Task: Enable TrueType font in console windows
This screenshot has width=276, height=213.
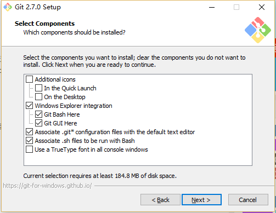Action: click(x=30, y=149)
